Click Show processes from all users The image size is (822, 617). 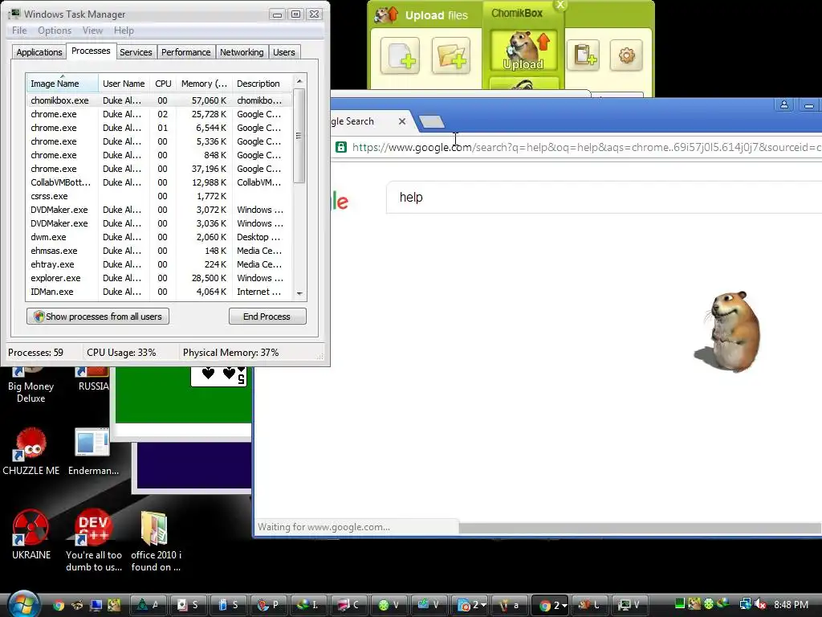(x=98, y=317)
